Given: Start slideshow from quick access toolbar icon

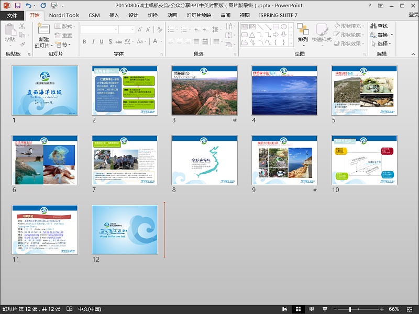Looking at the screenshot, I should (54, 5).
